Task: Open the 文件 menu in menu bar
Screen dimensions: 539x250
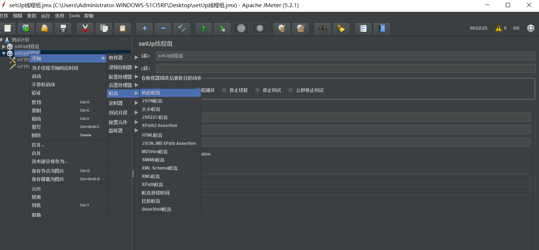Action: (x=4, y=16)
